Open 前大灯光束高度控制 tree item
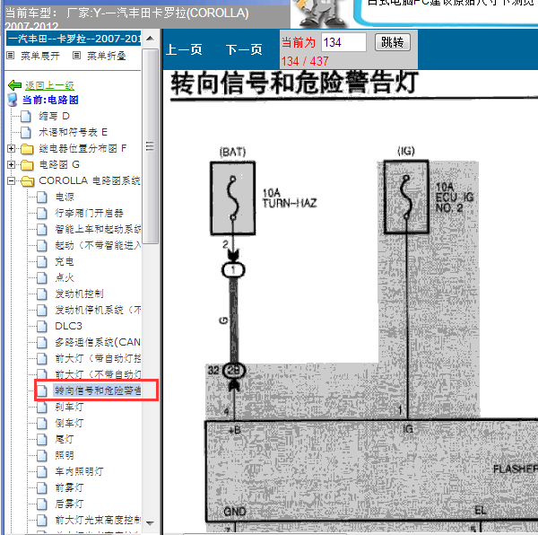538x535 pixels. [98, 521]
